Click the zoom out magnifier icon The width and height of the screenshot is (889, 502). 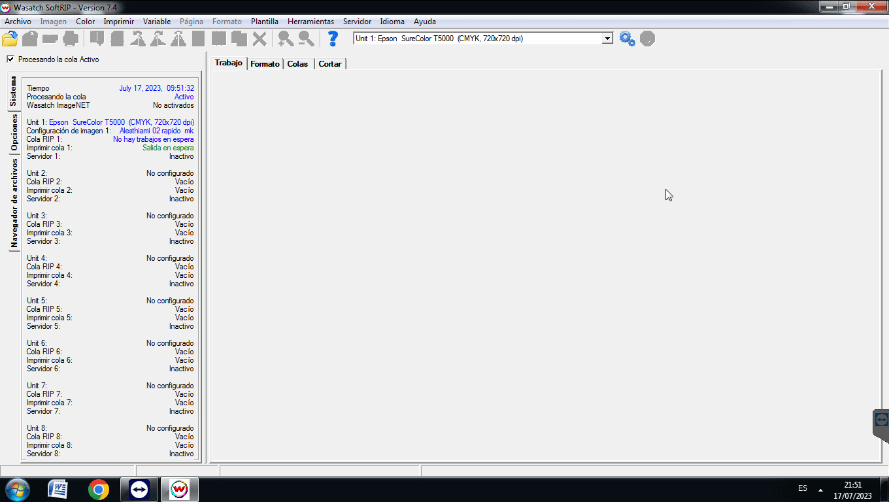[x=306, y=39]
